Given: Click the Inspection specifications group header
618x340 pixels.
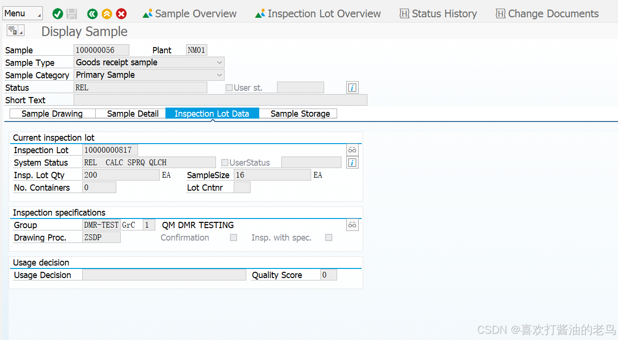Looking at the screenshot, I should [x=59, y=213].
